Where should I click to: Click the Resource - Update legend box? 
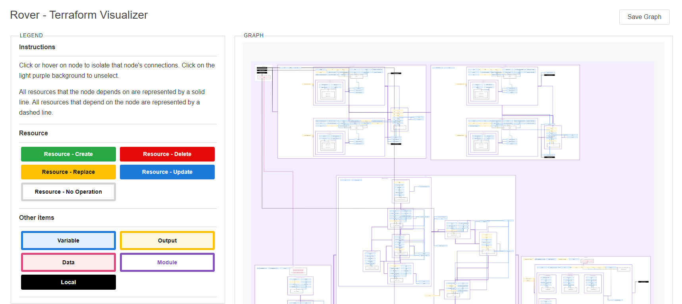[167, 172]
